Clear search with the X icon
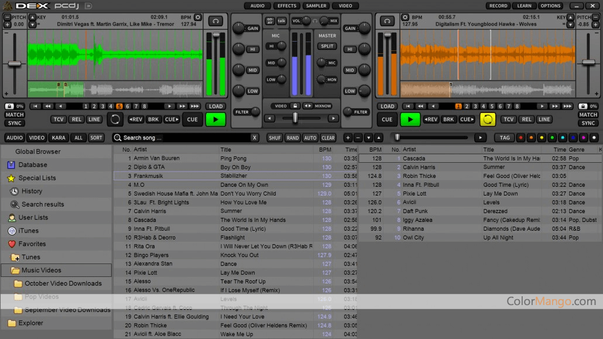Viewport: 603px width, 339px height. [x=254, y=138]
